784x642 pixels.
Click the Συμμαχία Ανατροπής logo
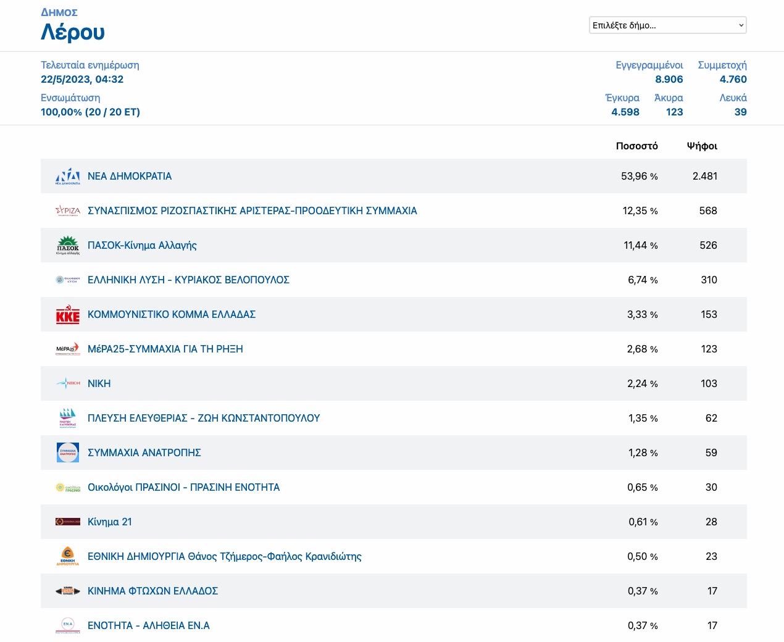tap(68, 452)
